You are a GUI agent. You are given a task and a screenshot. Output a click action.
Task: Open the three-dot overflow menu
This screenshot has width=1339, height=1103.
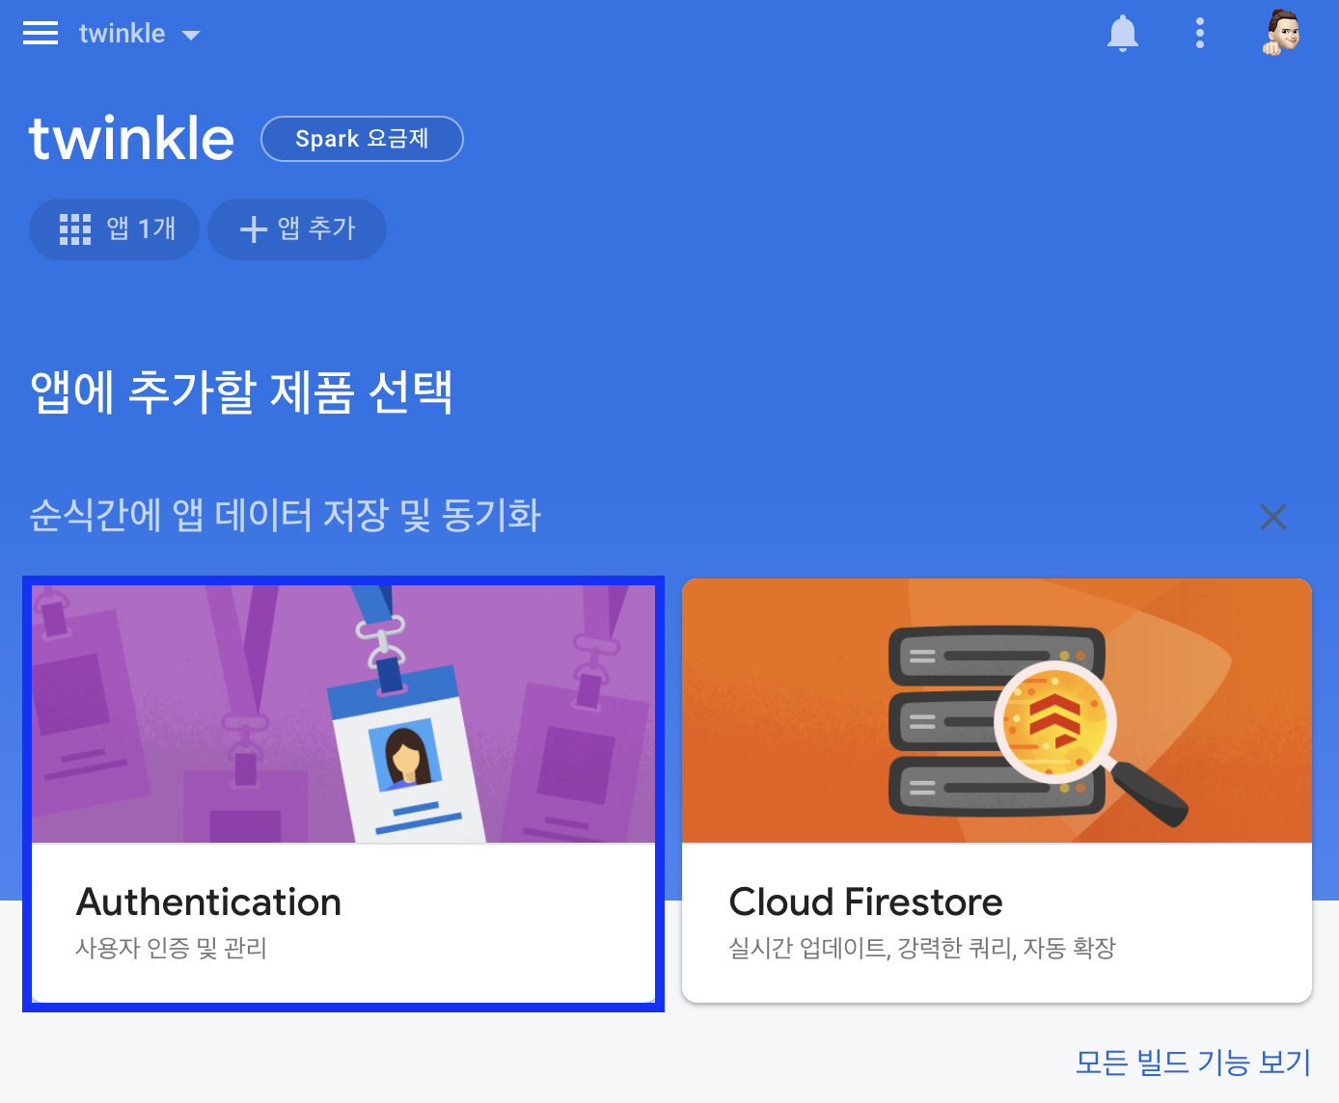click(x=1200, y=34)
